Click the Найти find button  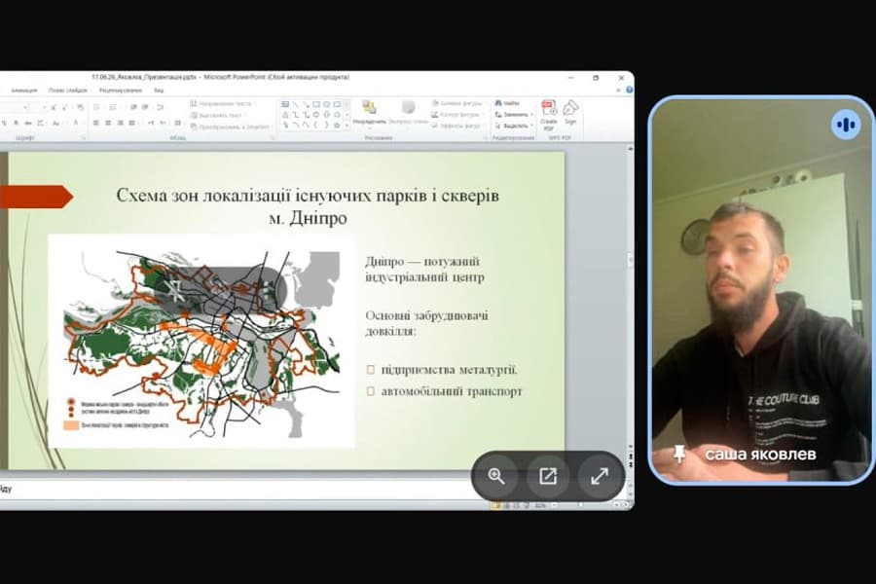pos(507,103)
